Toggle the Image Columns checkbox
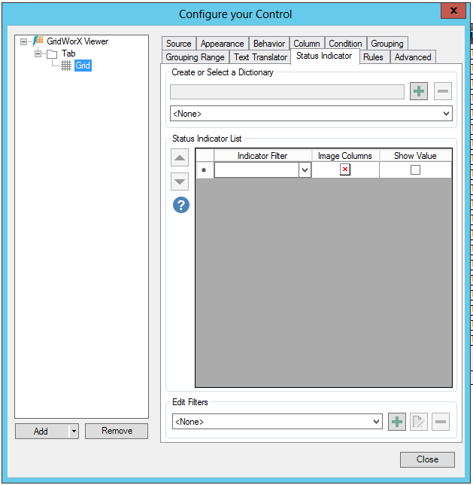473x485 pixels. pyautogui.click(x=345, y=170)
